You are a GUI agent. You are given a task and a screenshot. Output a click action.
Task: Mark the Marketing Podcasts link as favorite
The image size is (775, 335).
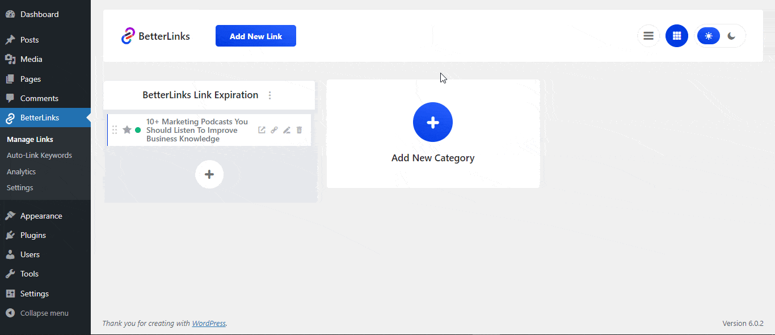click(127, 130)
